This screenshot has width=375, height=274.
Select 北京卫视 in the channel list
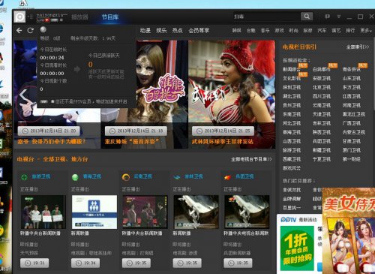pos(322,87)
